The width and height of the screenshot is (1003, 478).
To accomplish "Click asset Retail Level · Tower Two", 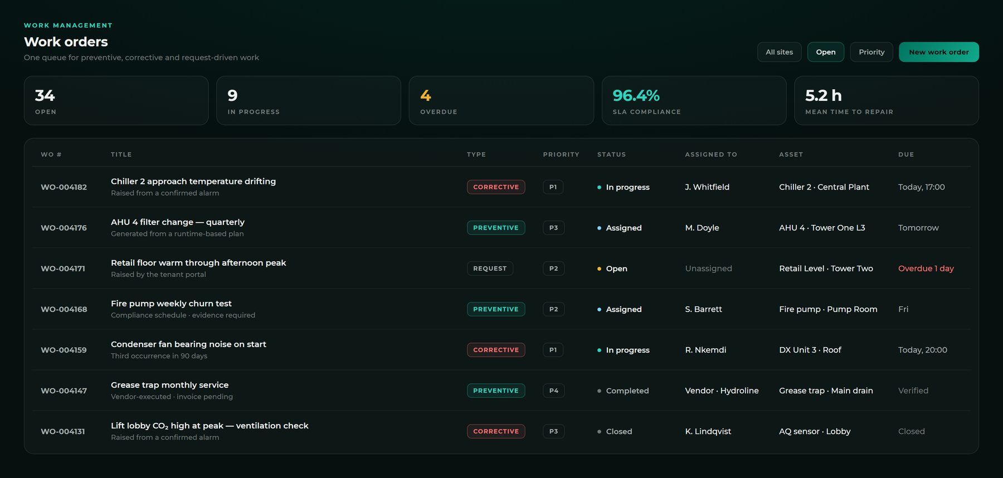I will (x=826, y=269).
